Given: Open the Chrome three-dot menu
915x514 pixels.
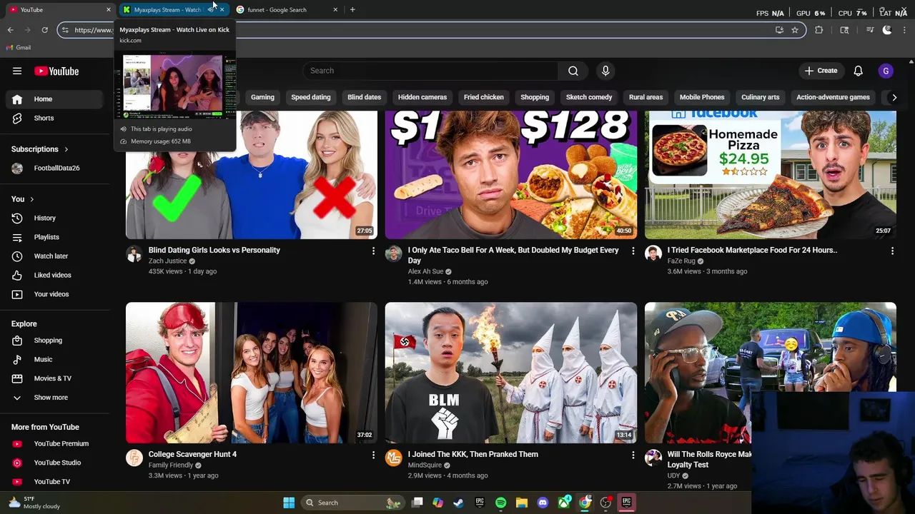Looking at the screenshot, I should click(904, 30).
